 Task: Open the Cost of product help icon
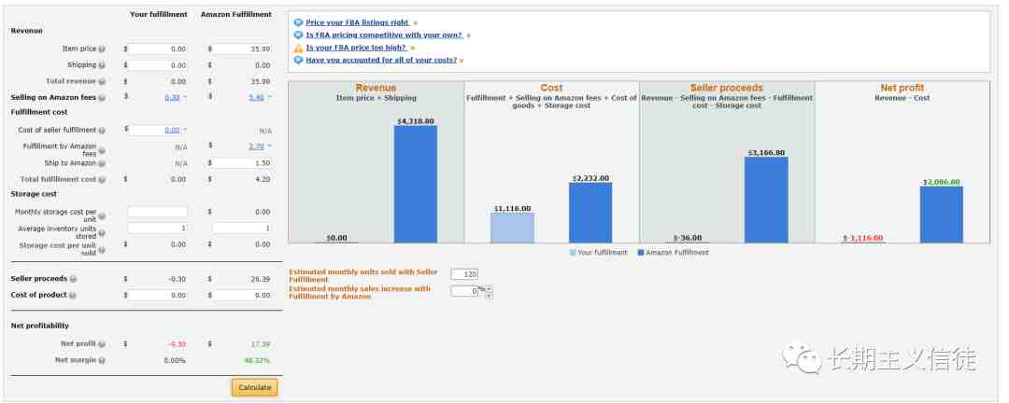73,296
